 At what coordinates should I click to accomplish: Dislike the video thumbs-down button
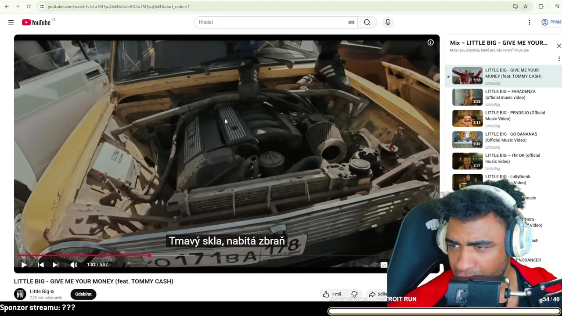coord(355,294)
